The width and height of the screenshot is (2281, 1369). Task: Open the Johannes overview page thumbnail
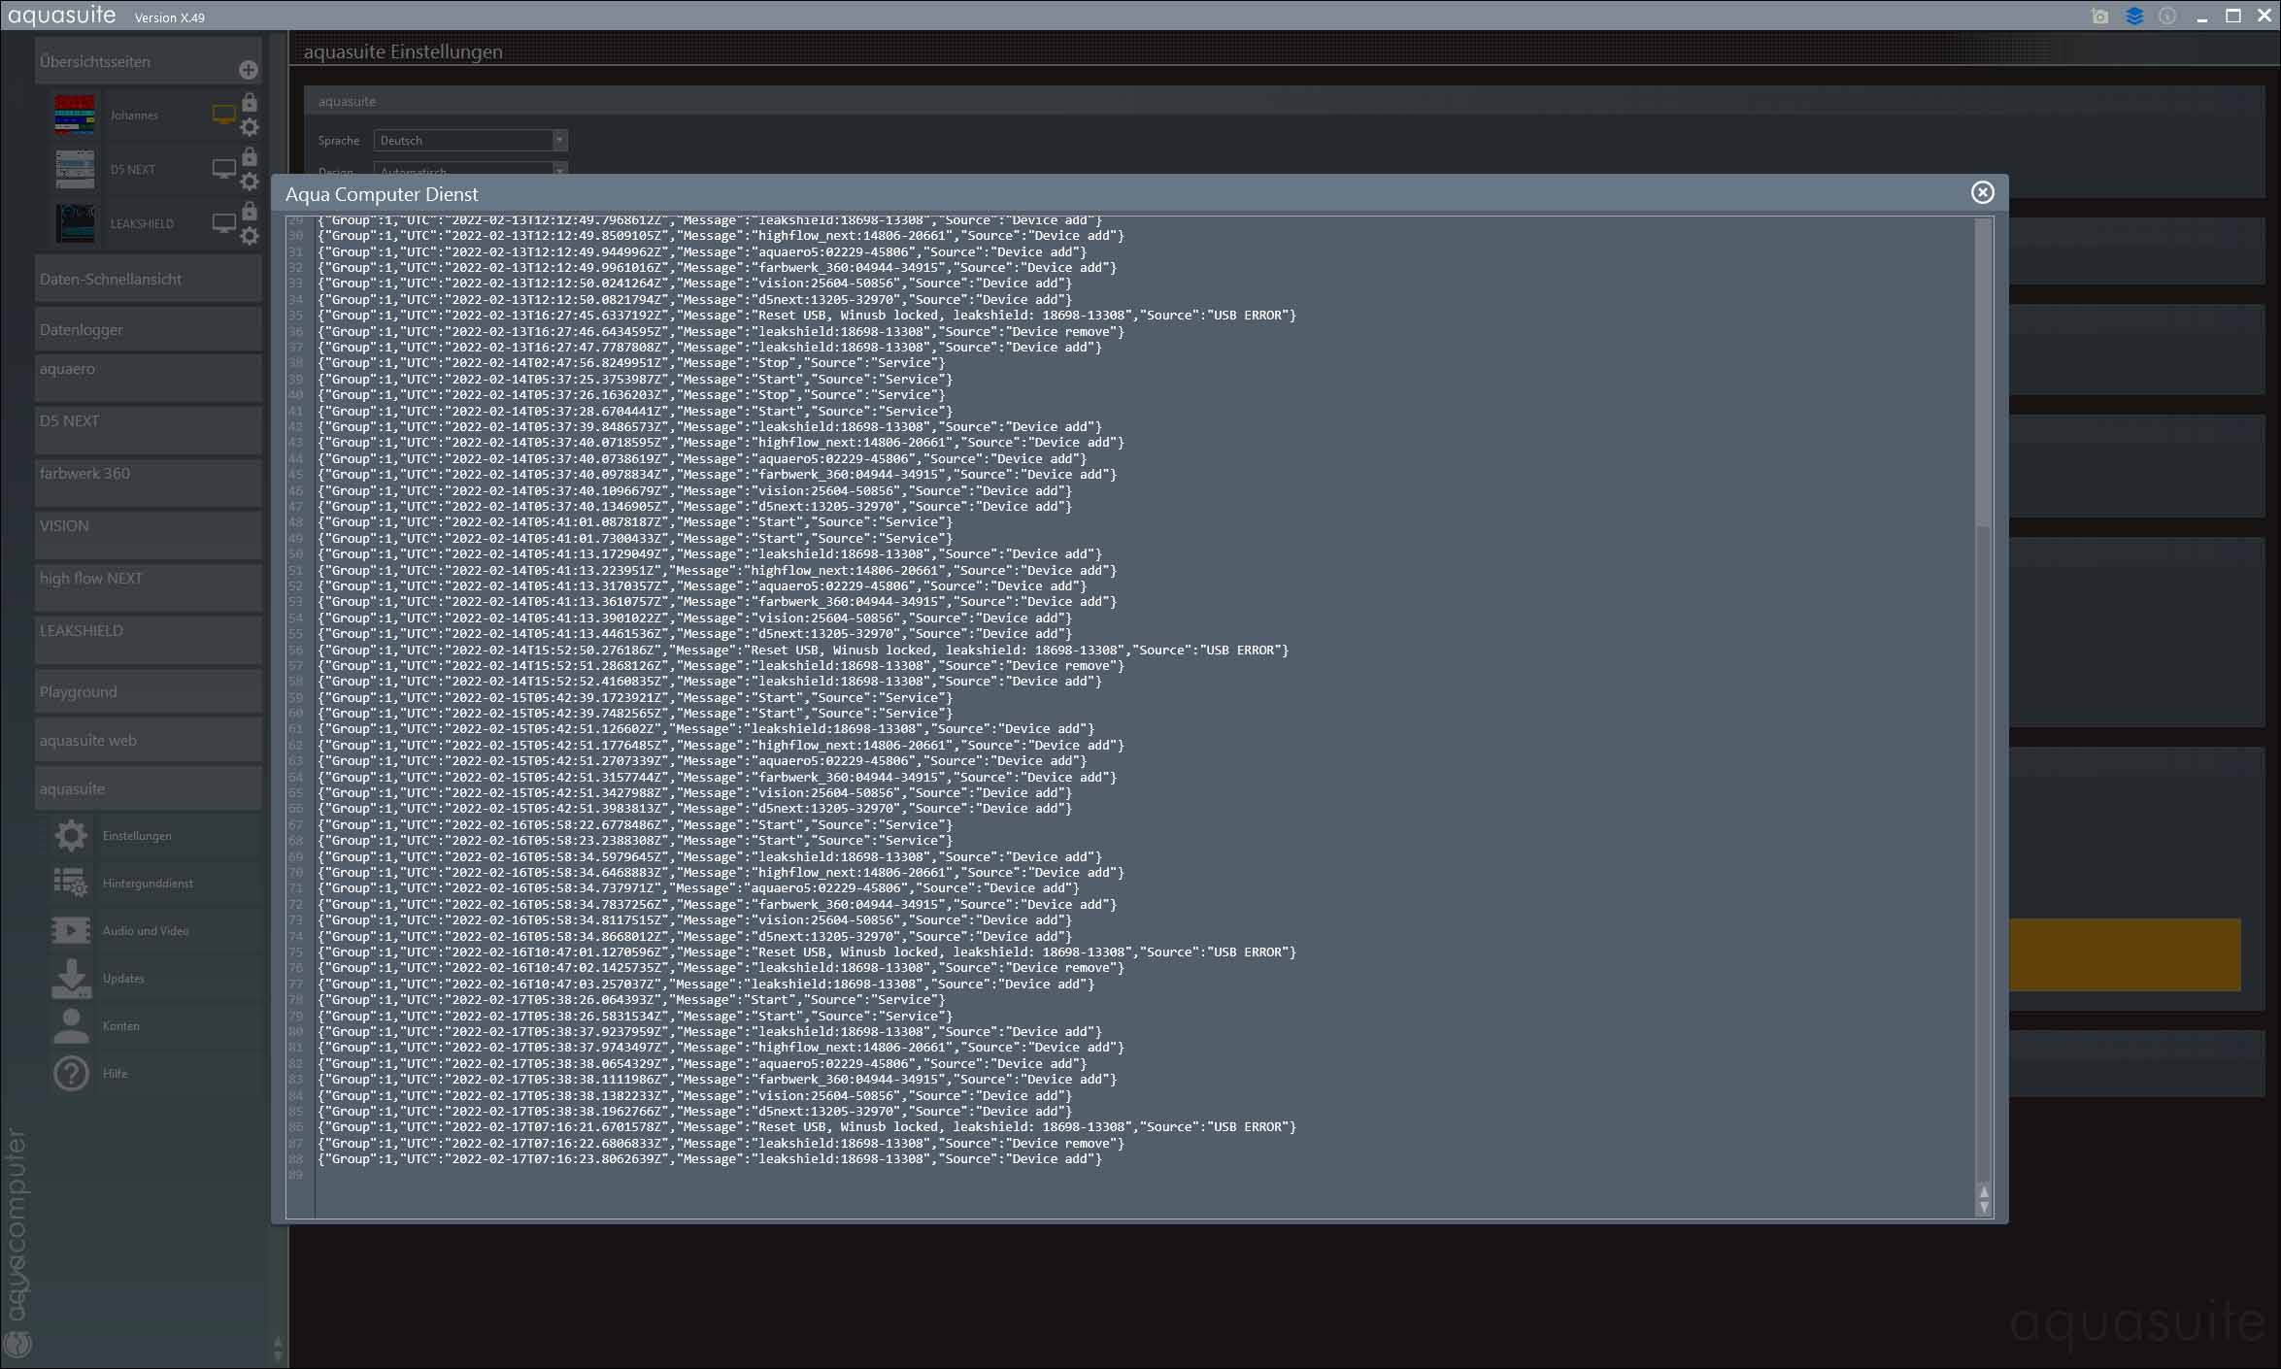pyautogui.click(x=75, y=115)
